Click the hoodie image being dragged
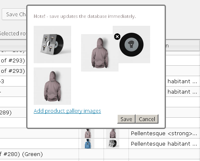 tap(100, 53)
